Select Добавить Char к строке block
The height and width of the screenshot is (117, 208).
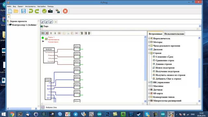pos(168,79)
